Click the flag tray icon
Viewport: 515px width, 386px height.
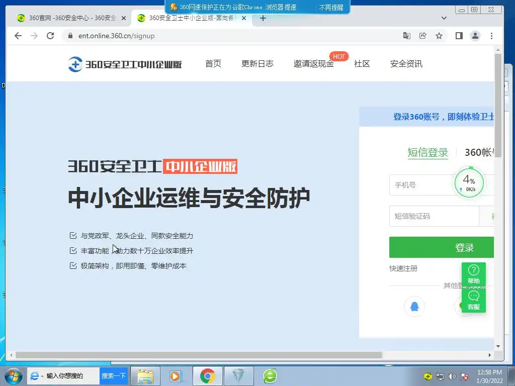pos(464,376)
